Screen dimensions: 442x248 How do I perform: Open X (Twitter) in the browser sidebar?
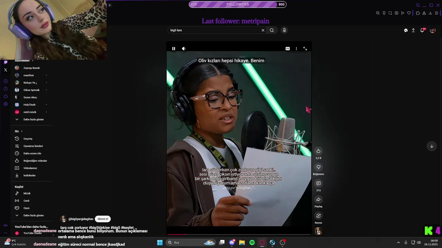click(x=6, y=70)
